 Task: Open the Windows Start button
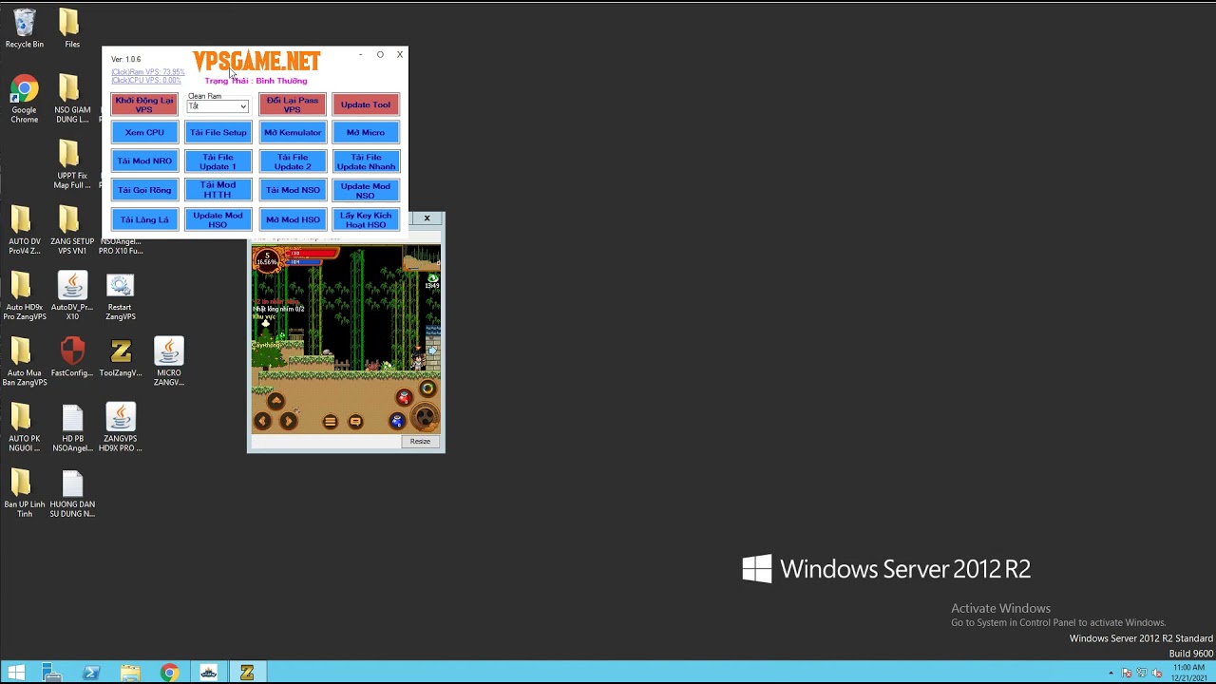[16, 673]
